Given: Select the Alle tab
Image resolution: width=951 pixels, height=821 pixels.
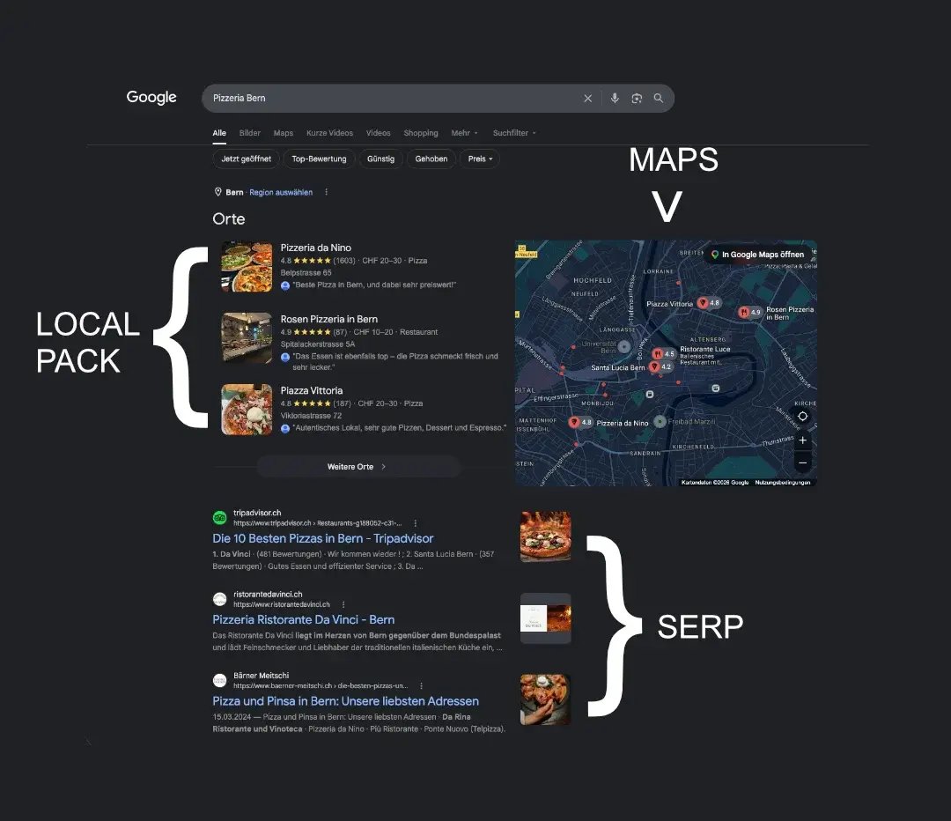Looking at the screenshot, I should point(219,133).
